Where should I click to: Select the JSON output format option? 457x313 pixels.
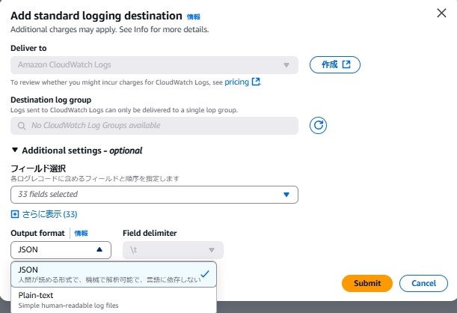[x=114, y=274]
